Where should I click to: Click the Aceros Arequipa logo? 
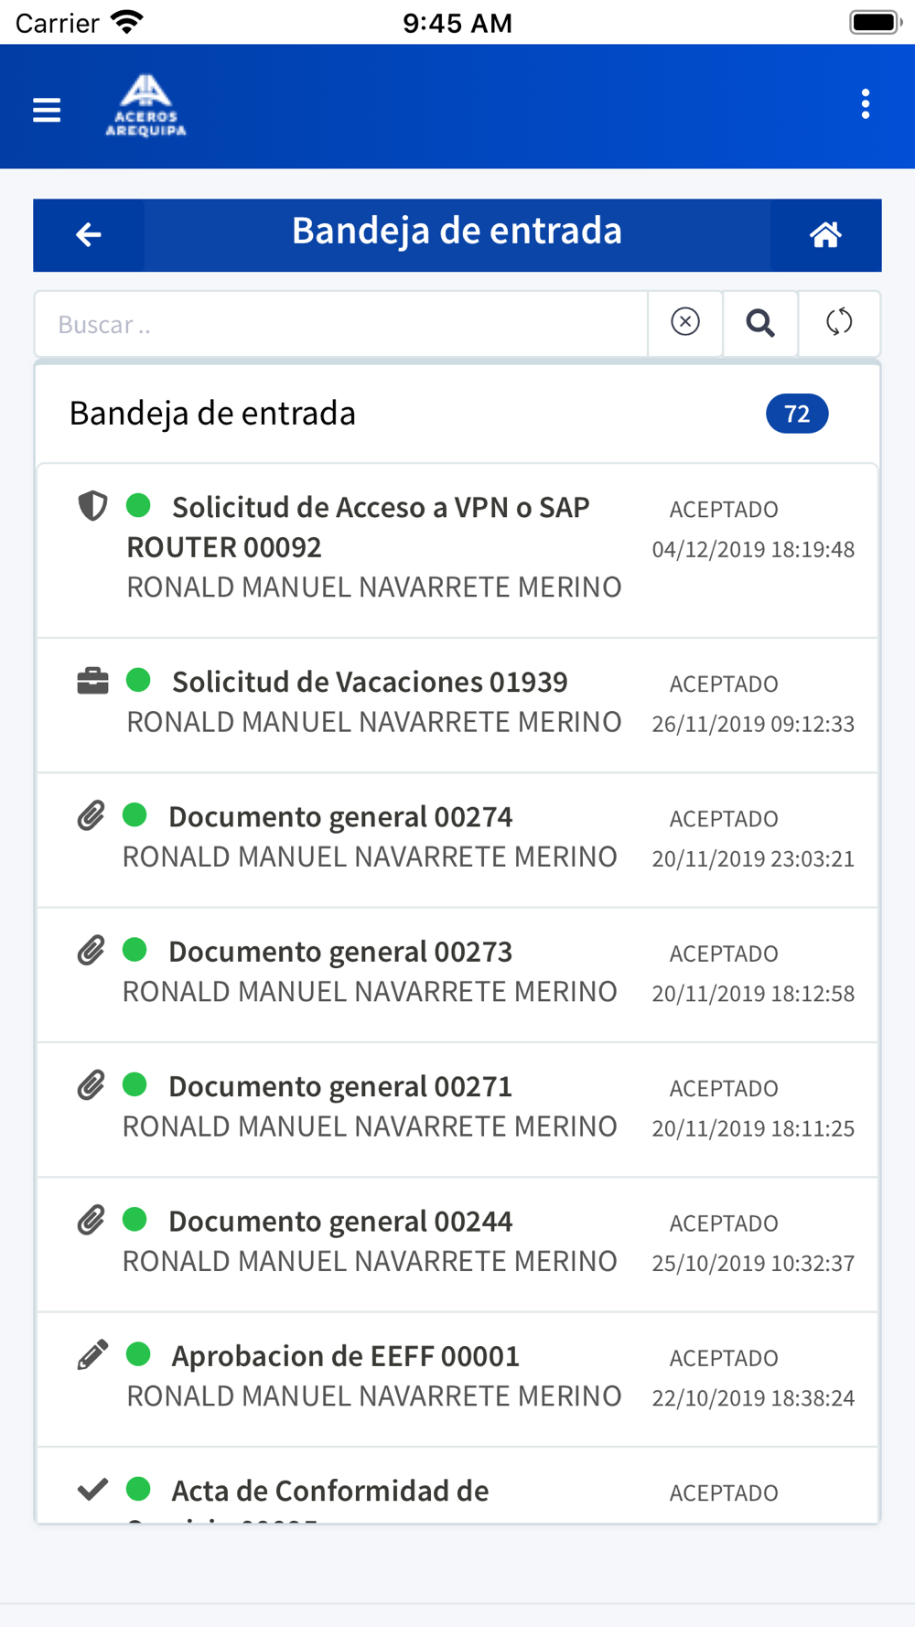[146, 105]
